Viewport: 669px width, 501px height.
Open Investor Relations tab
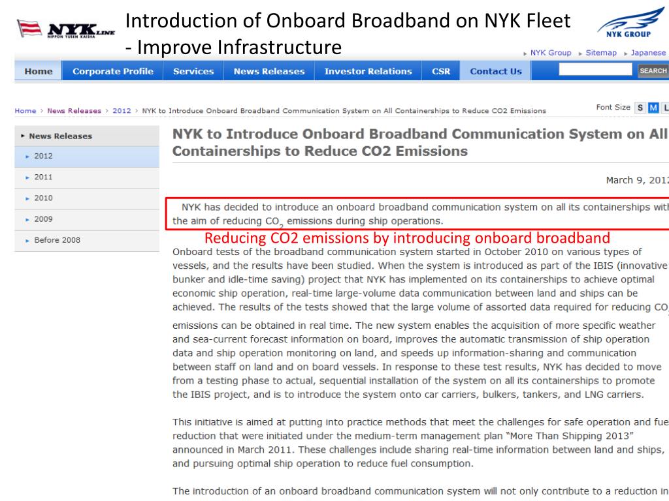[368, 70]
